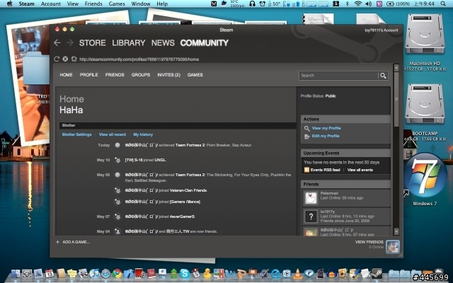Viewport: 453px width, 283px height.
Task: Stop loading the page
Action: [65, 59]
